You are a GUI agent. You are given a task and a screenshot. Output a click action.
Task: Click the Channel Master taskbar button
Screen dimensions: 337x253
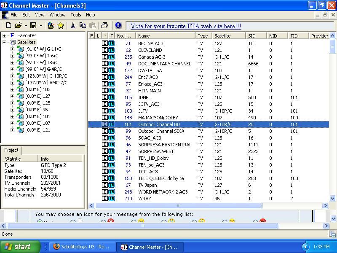click(150, 247)
